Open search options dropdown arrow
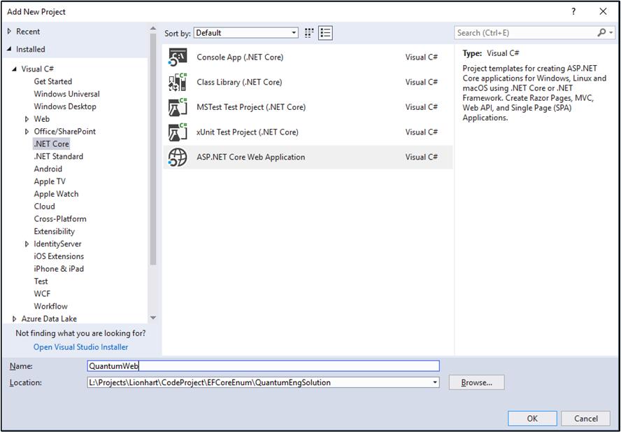The height and width of the screenshot is (432, 621). pos(611,33)
